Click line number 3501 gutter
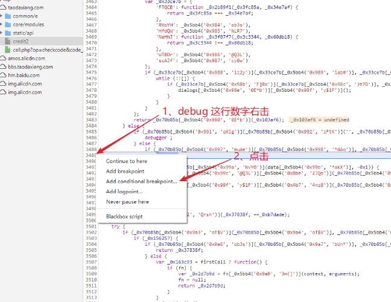 pos(91,226)
